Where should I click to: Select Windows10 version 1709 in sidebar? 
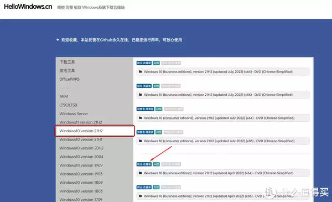coord(81,199)
